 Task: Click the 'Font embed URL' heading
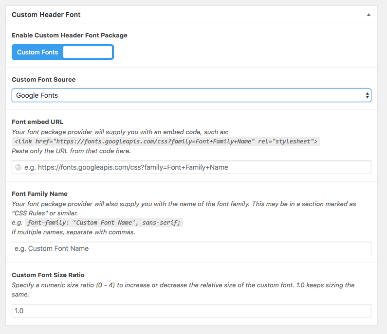click(x=37, y=122)
